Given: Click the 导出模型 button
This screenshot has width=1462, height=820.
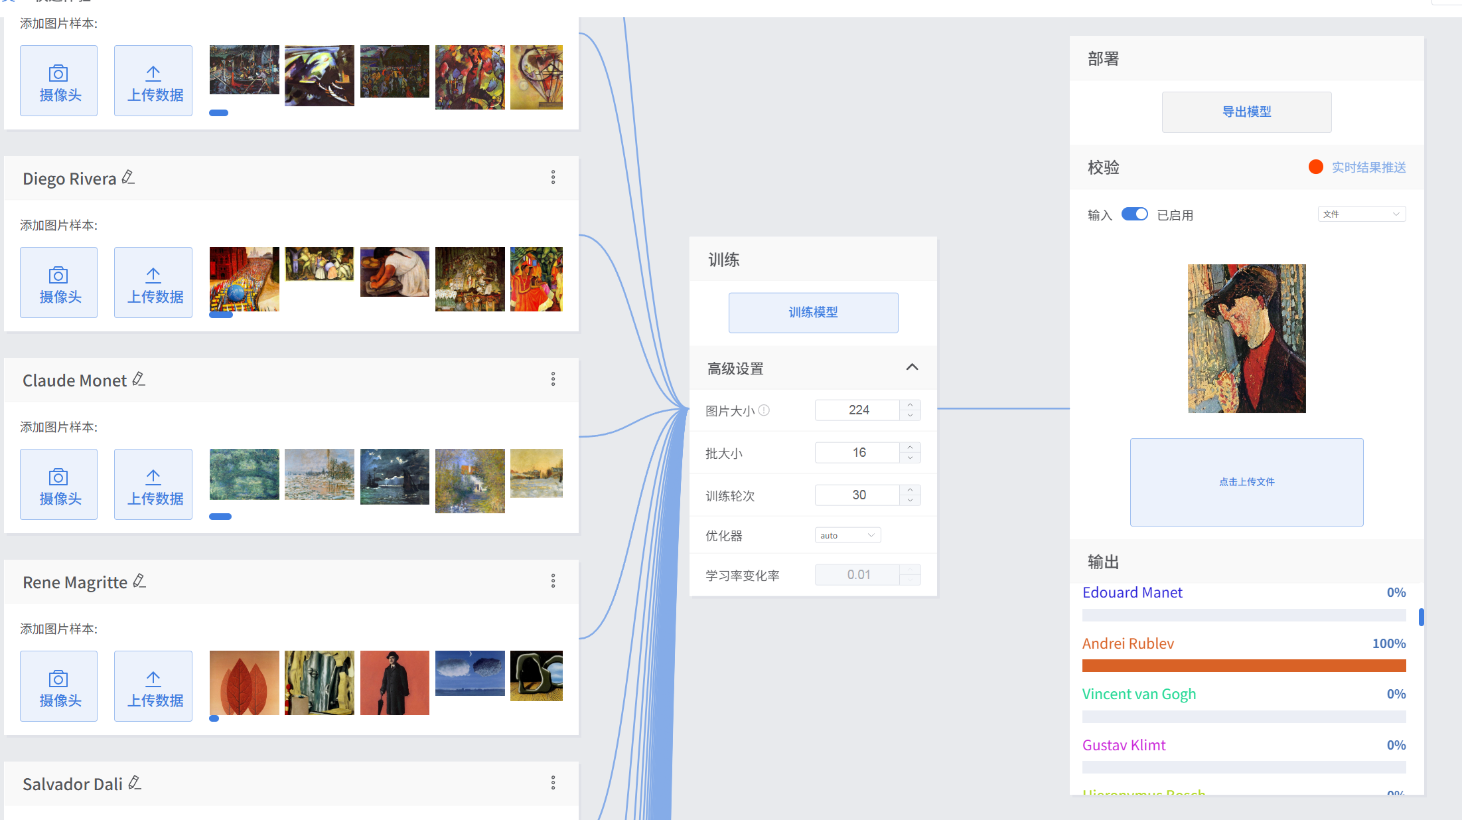Looking at the screenshot, I should tap(1246, 112).
